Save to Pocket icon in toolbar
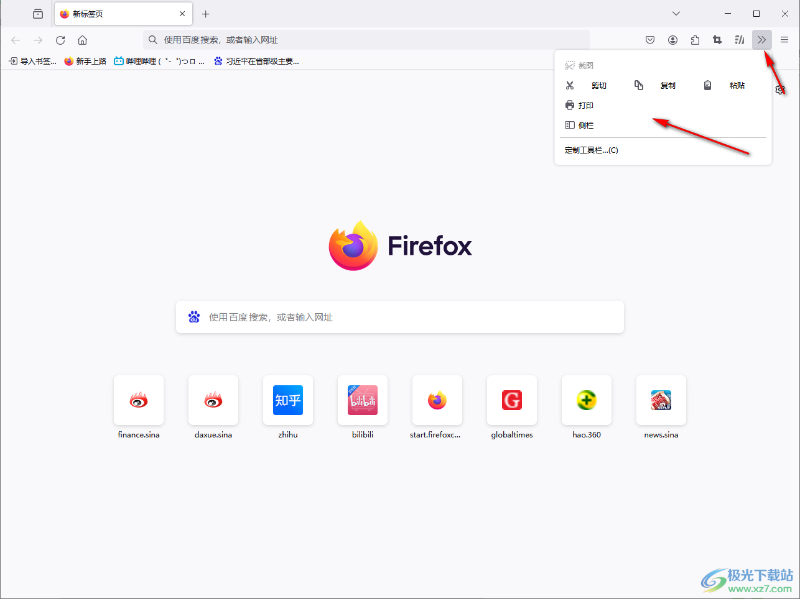Viewport: 800px width, 599px height. 650,40
